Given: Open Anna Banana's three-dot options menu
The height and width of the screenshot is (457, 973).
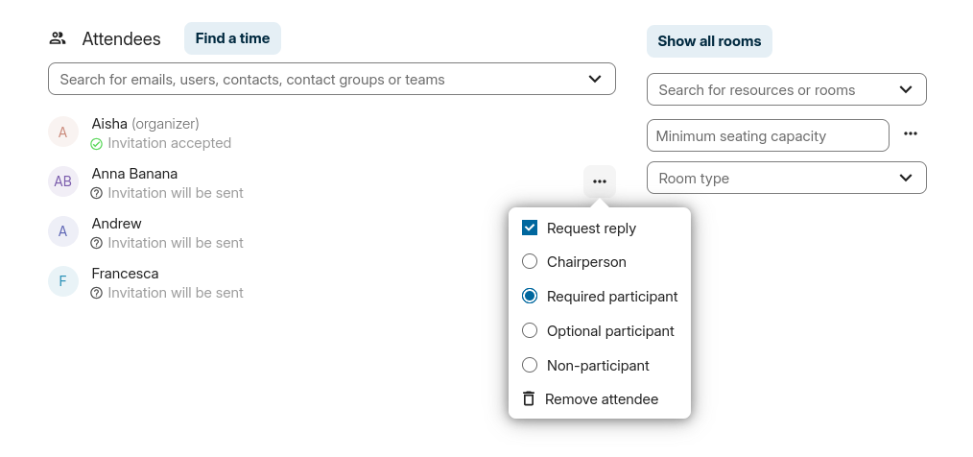Looking at the screenshot, I should pyautogui.click(x=600, y=181).
